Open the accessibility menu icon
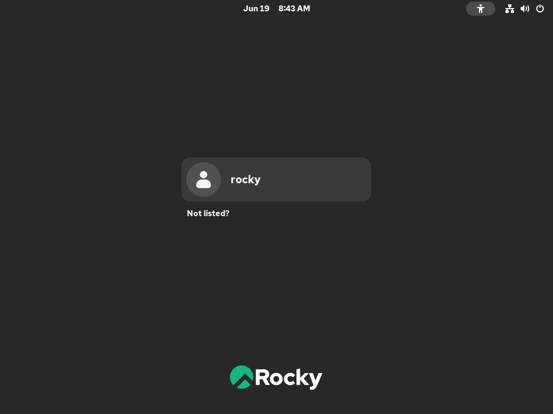Viewport: 553px width, 414px height. (480, 9)
